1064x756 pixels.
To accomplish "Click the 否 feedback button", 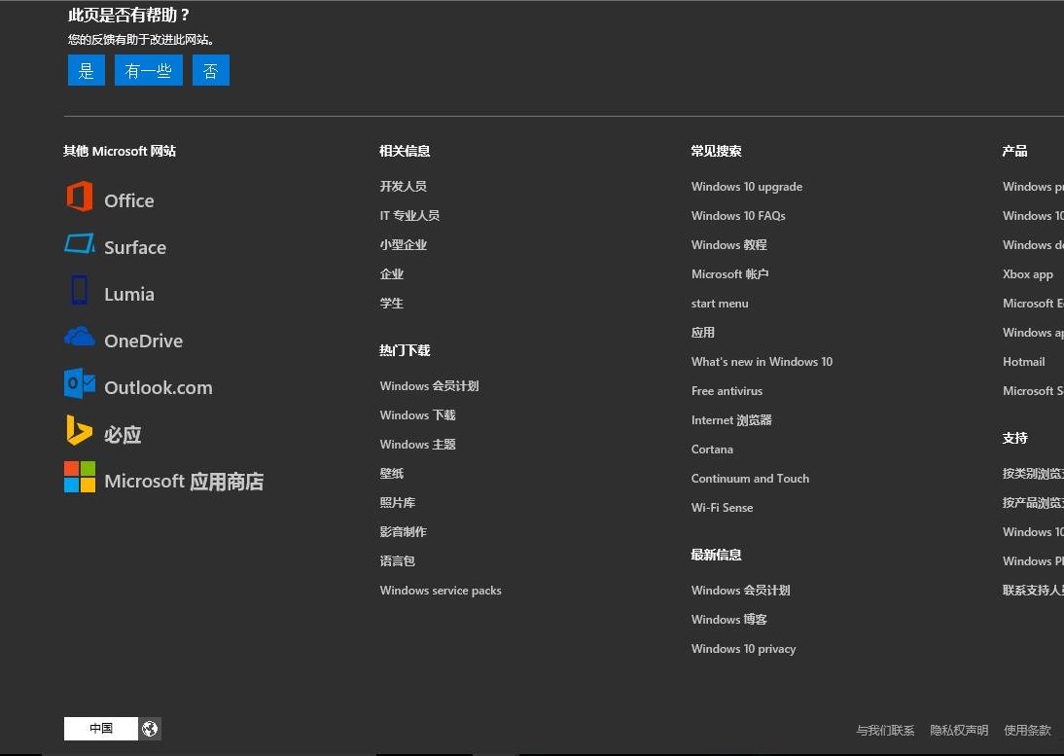I will (x=211, y=69).
